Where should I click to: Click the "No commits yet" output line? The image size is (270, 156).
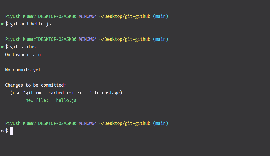(x=23, y=70)
